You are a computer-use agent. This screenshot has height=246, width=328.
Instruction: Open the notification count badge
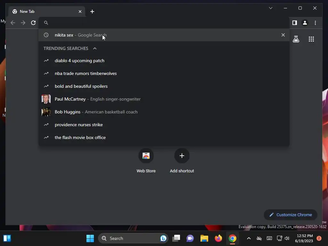point(319,238)
